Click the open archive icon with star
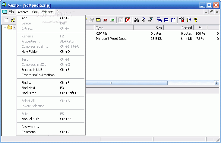Viewport: 221px width, 143px height. coord(13,20)
